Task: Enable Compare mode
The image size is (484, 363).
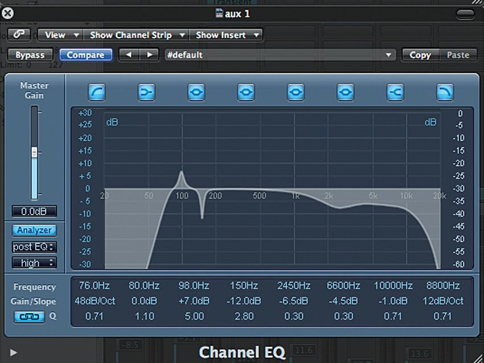Action: (85, 55)
